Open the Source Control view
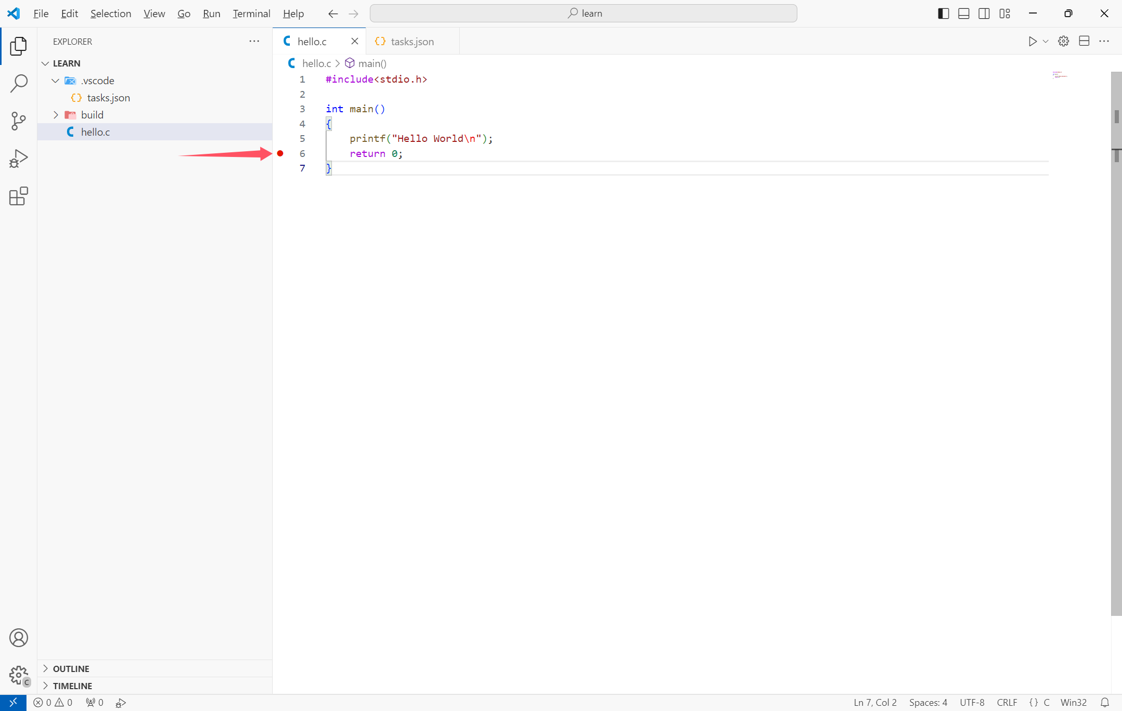The width and height of the screenshot is (1122, 711). tap(19, 121)
